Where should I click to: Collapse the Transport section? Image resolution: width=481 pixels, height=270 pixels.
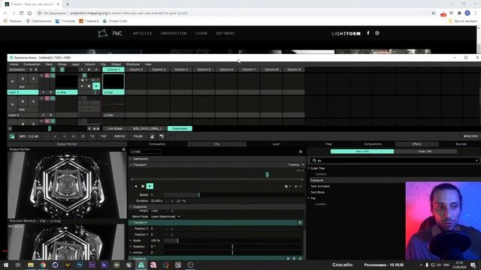pyautogui.click(x=131, y=165)
